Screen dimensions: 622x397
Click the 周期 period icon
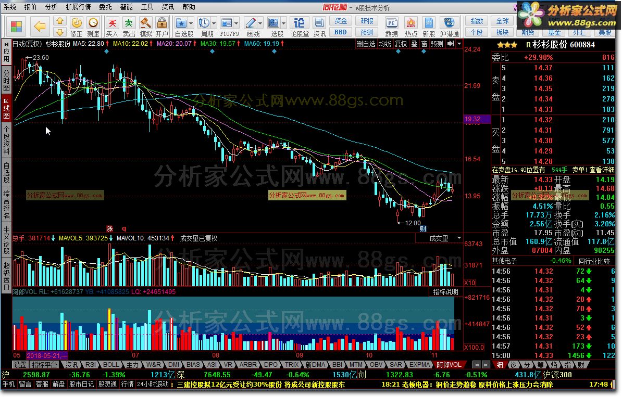coord(204,23)
